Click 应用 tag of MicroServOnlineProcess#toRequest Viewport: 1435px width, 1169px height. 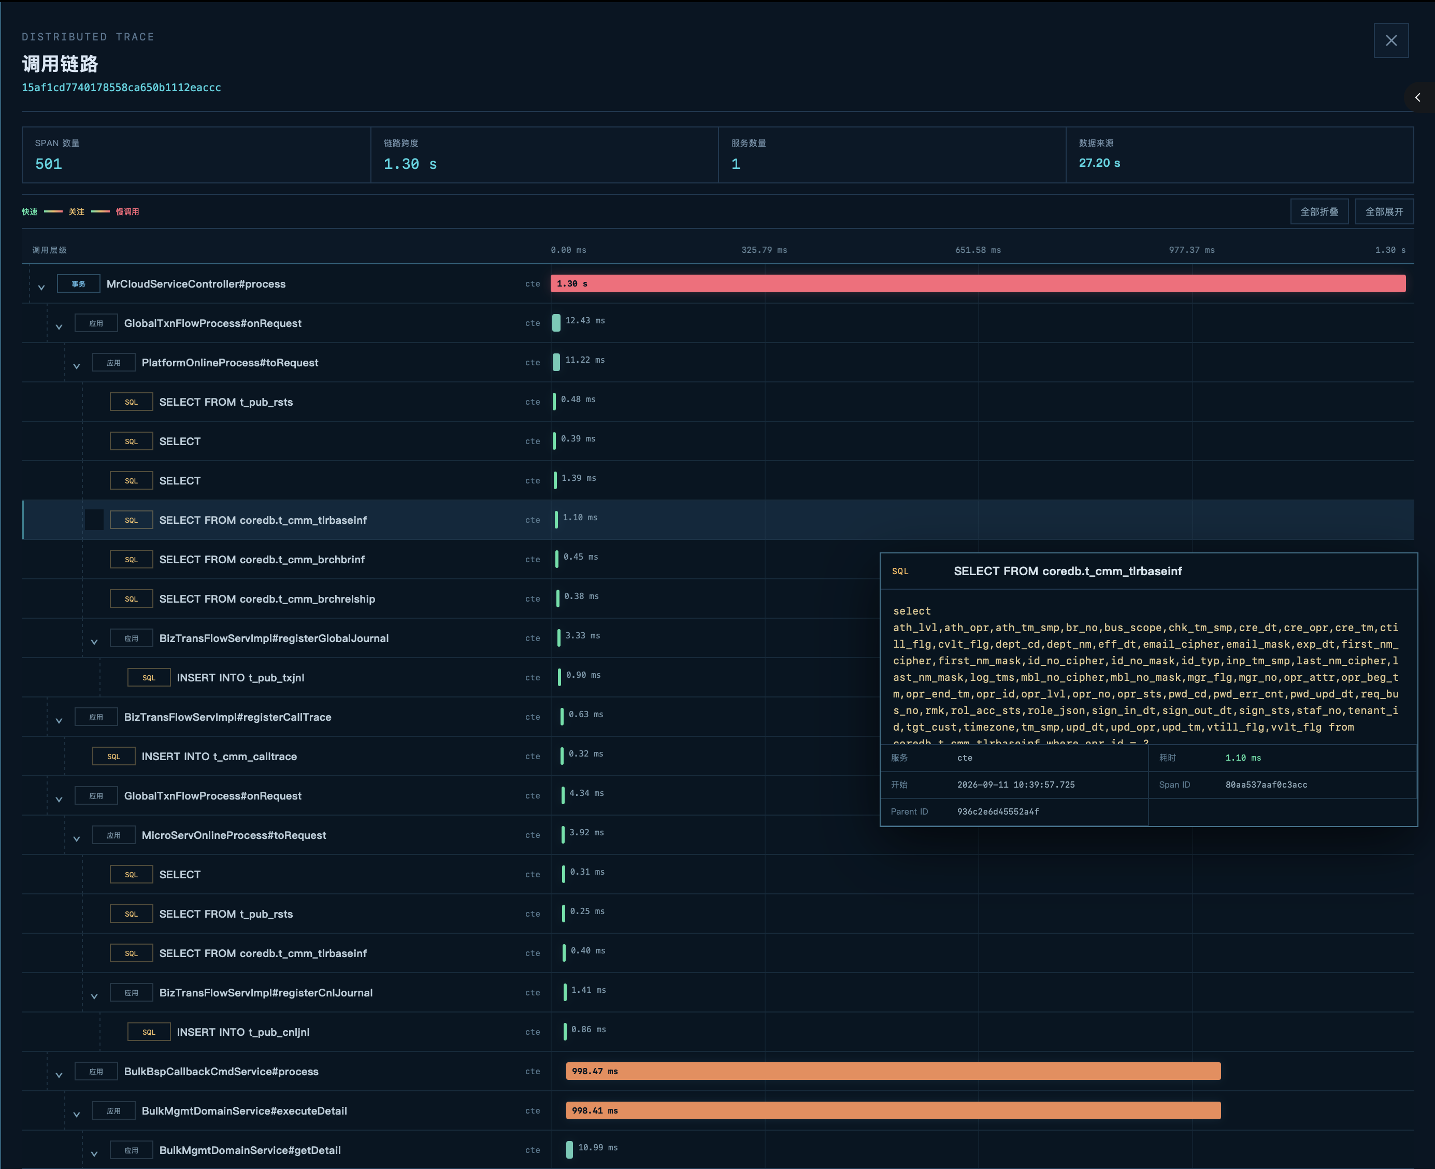[x=114, y=835]
